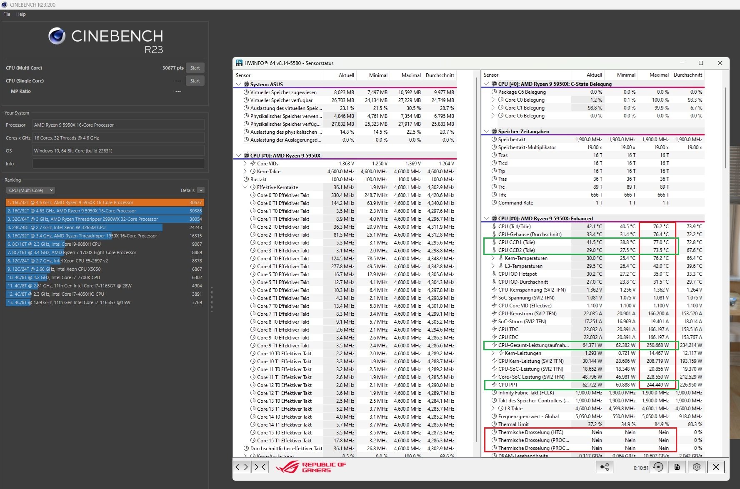Select the CPU-Gesamt-Leistungsaufnahme sensor row
Image resolution: width=740 pixels, height=489 pixels.
594,345
